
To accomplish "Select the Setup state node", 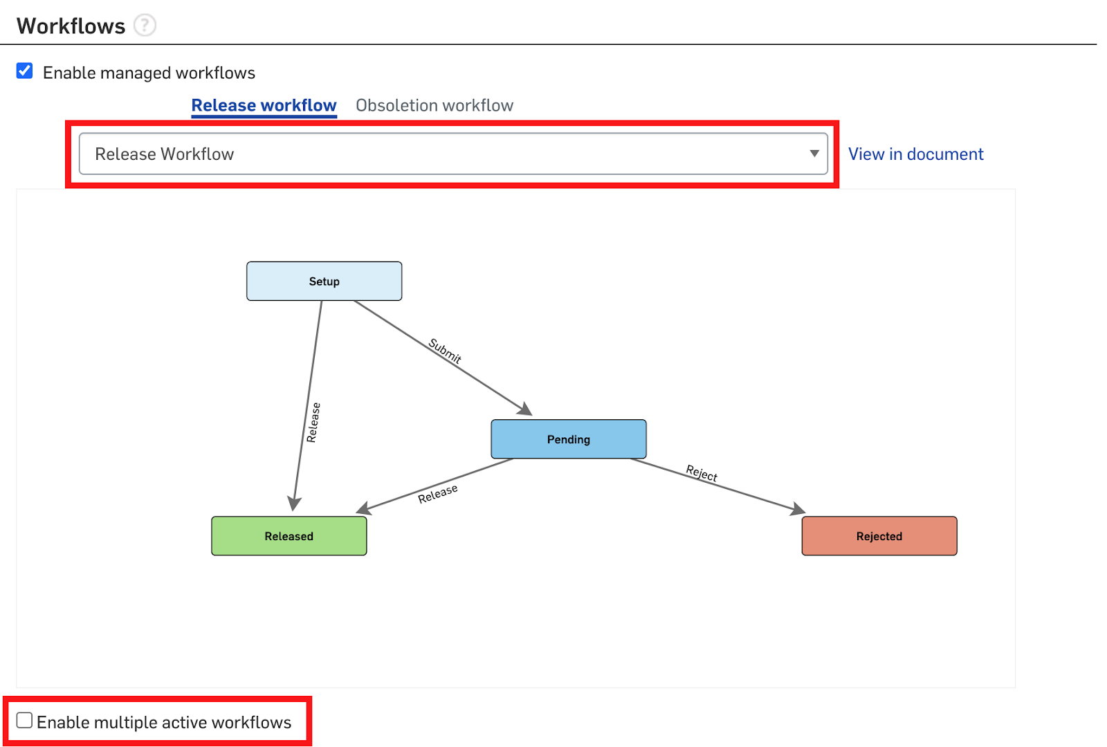I will point(324,282).
